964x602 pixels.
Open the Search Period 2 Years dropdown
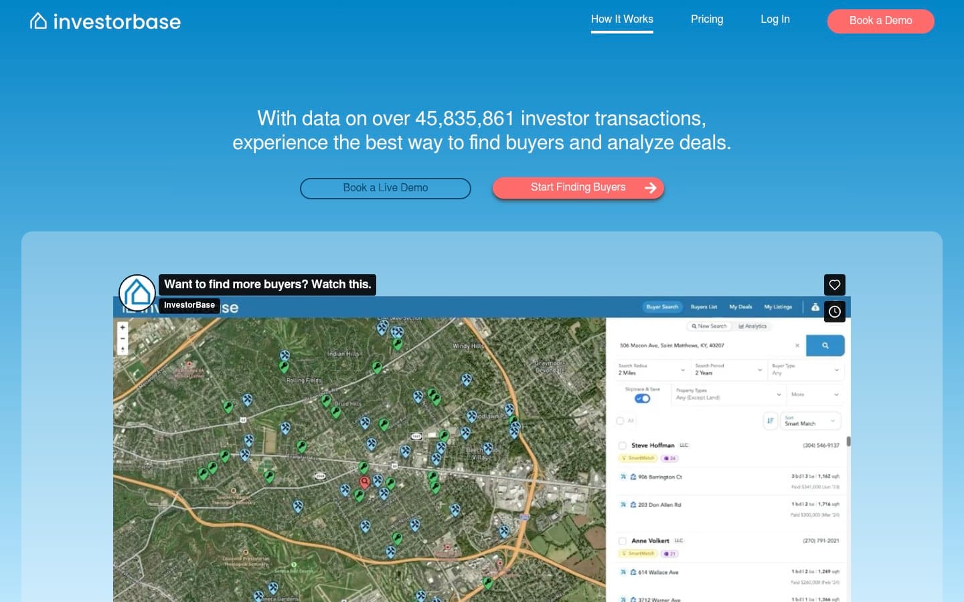729,369
